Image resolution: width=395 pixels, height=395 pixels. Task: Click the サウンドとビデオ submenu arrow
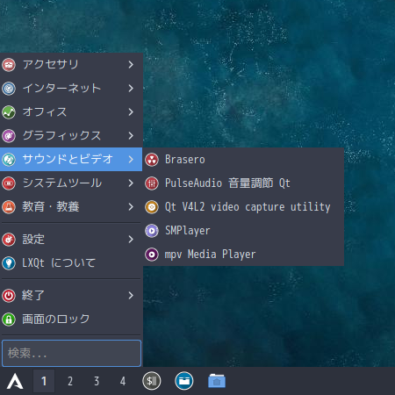pos(131,160)
